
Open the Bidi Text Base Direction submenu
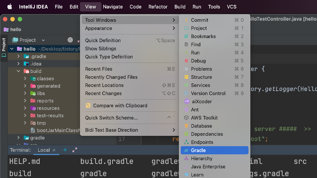click(x=130, y=130)
